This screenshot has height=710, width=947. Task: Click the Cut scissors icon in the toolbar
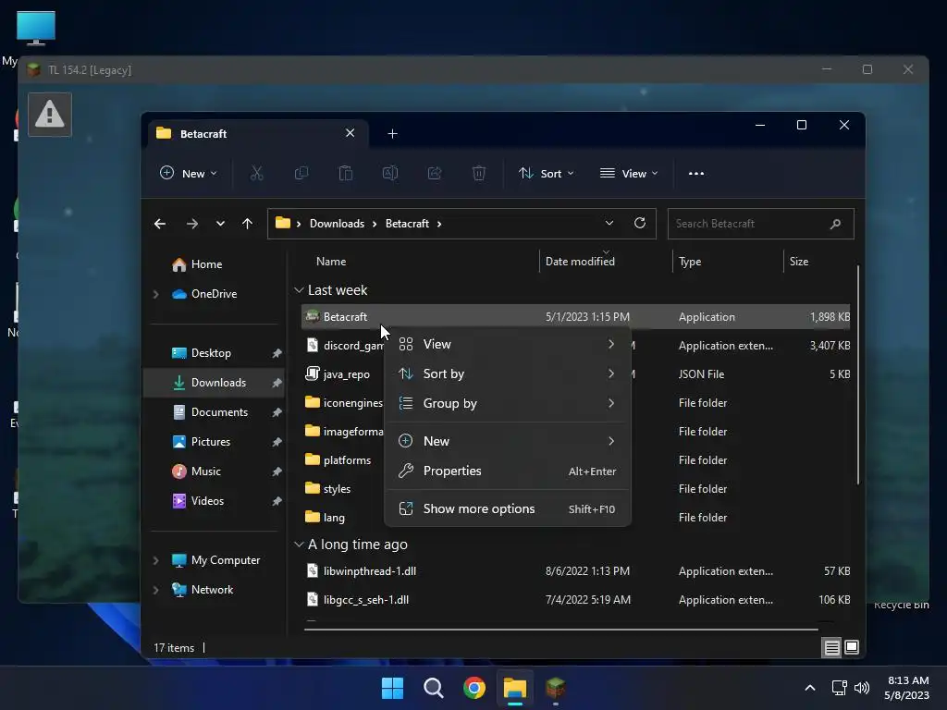click(257, 174)
